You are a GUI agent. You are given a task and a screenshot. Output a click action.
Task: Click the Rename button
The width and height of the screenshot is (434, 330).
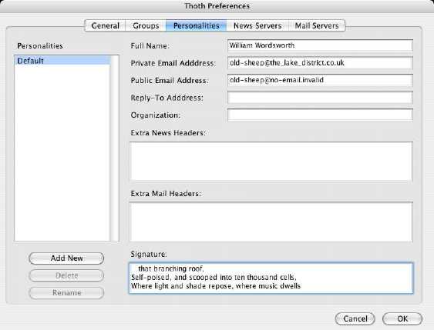(66, 293)
